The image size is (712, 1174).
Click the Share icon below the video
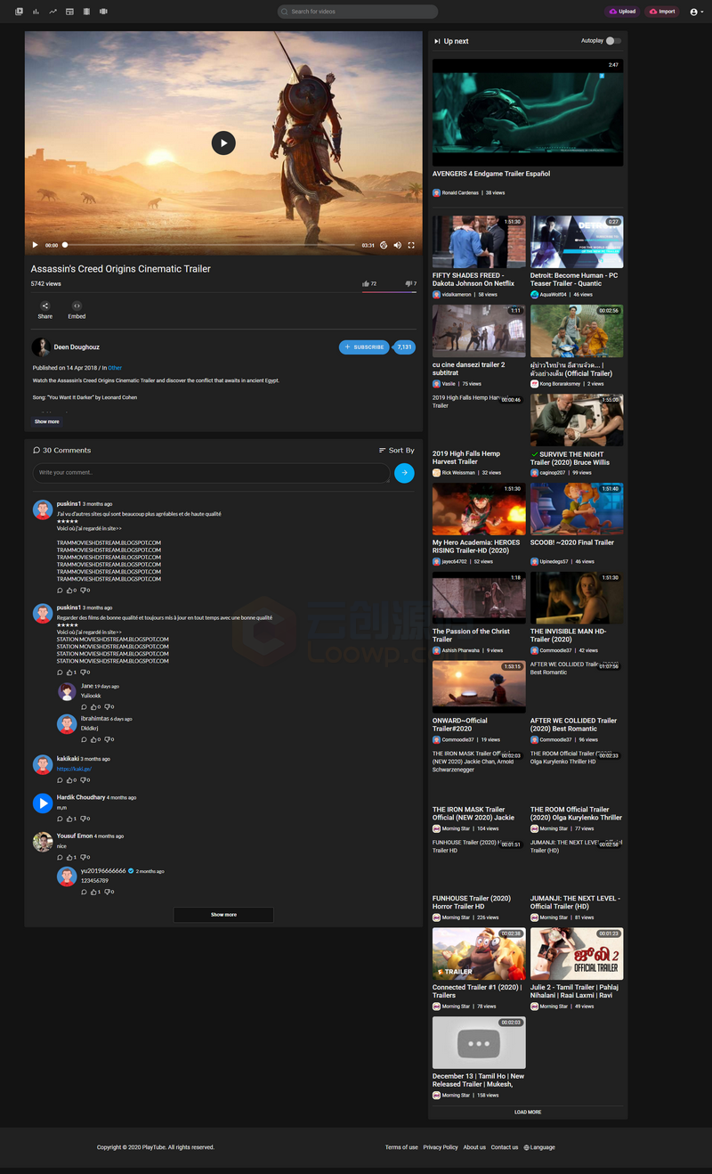pos(45,306)
